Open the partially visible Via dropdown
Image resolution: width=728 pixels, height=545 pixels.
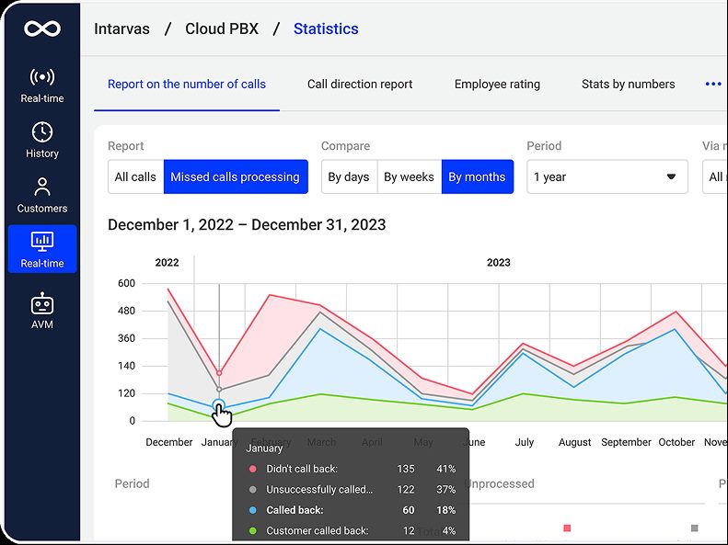(715, 176)
